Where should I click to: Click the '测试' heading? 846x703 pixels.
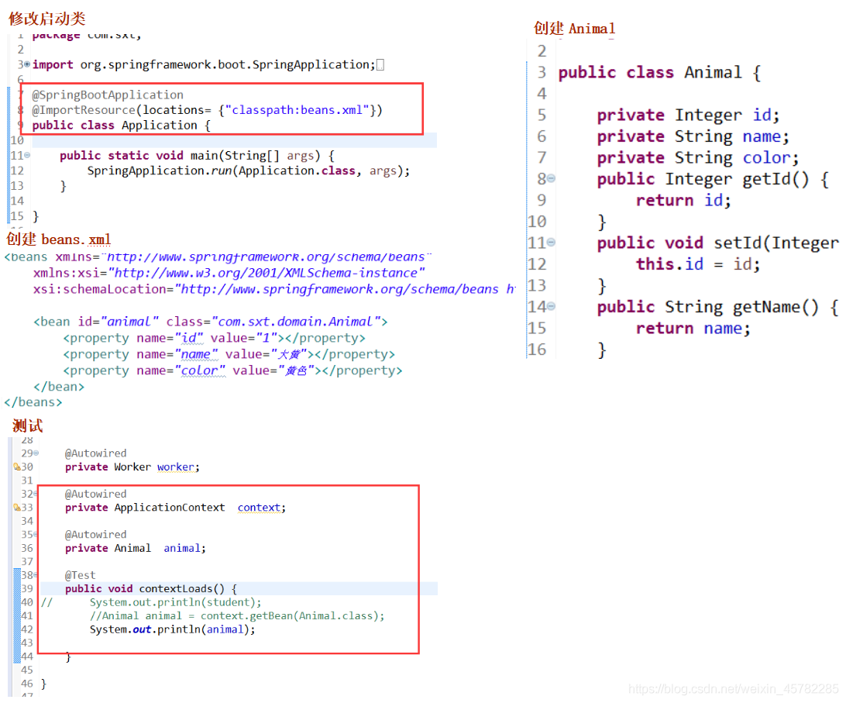coord(28,426)
